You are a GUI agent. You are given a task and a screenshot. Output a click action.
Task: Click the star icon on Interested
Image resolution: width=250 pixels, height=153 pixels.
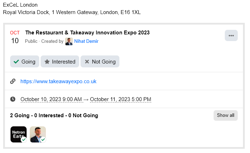pyautogui.click(x=47, y=62)
